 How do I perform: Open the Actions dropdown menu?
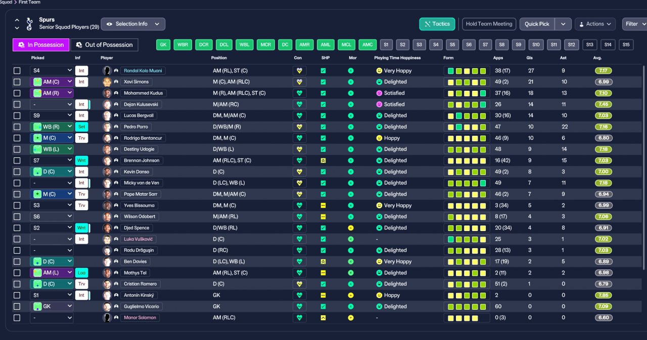595,24
